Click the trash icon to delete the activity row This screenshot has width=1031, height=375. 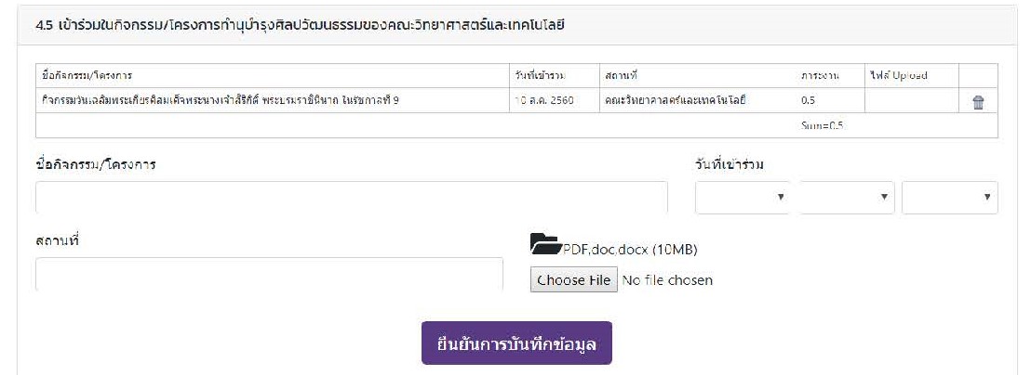(x=978, y=103)
